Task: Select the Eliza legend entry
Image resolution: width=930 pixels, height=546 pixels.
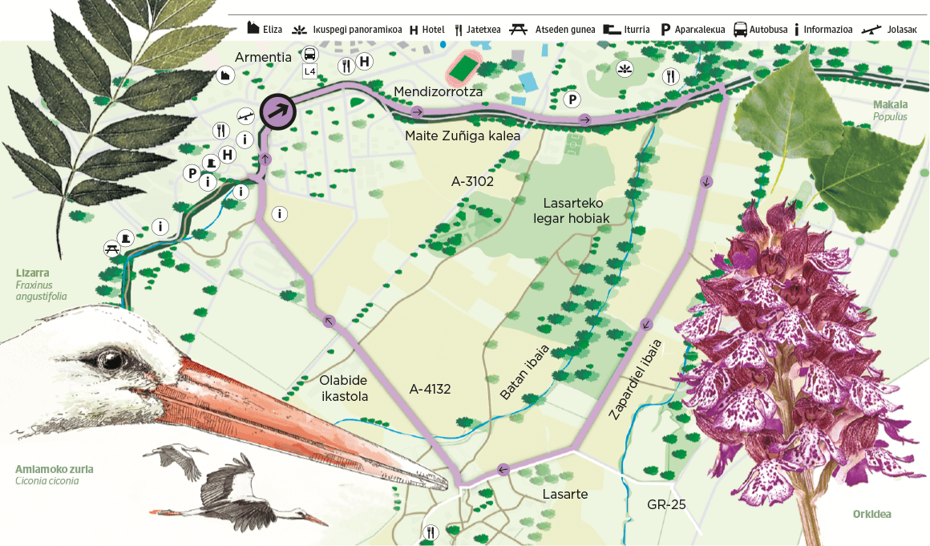Action: (x=264, y=30)
